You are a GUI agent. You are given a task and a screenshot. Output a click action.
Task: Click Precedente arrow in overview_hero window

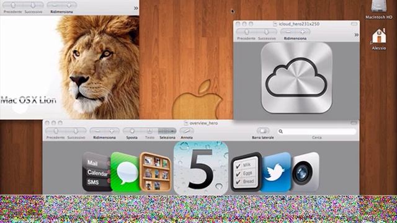click(56, 131)
